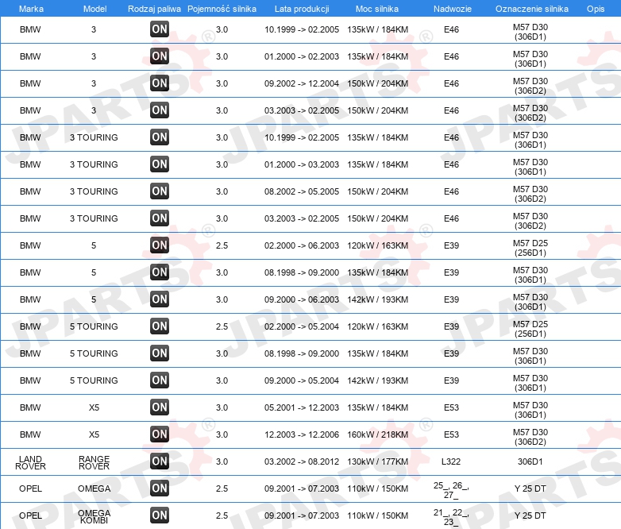The width and height of the screenshot is (621, 529).
Task: Click the Pojemność silnika column header
Action: click(x=222, y=9)
